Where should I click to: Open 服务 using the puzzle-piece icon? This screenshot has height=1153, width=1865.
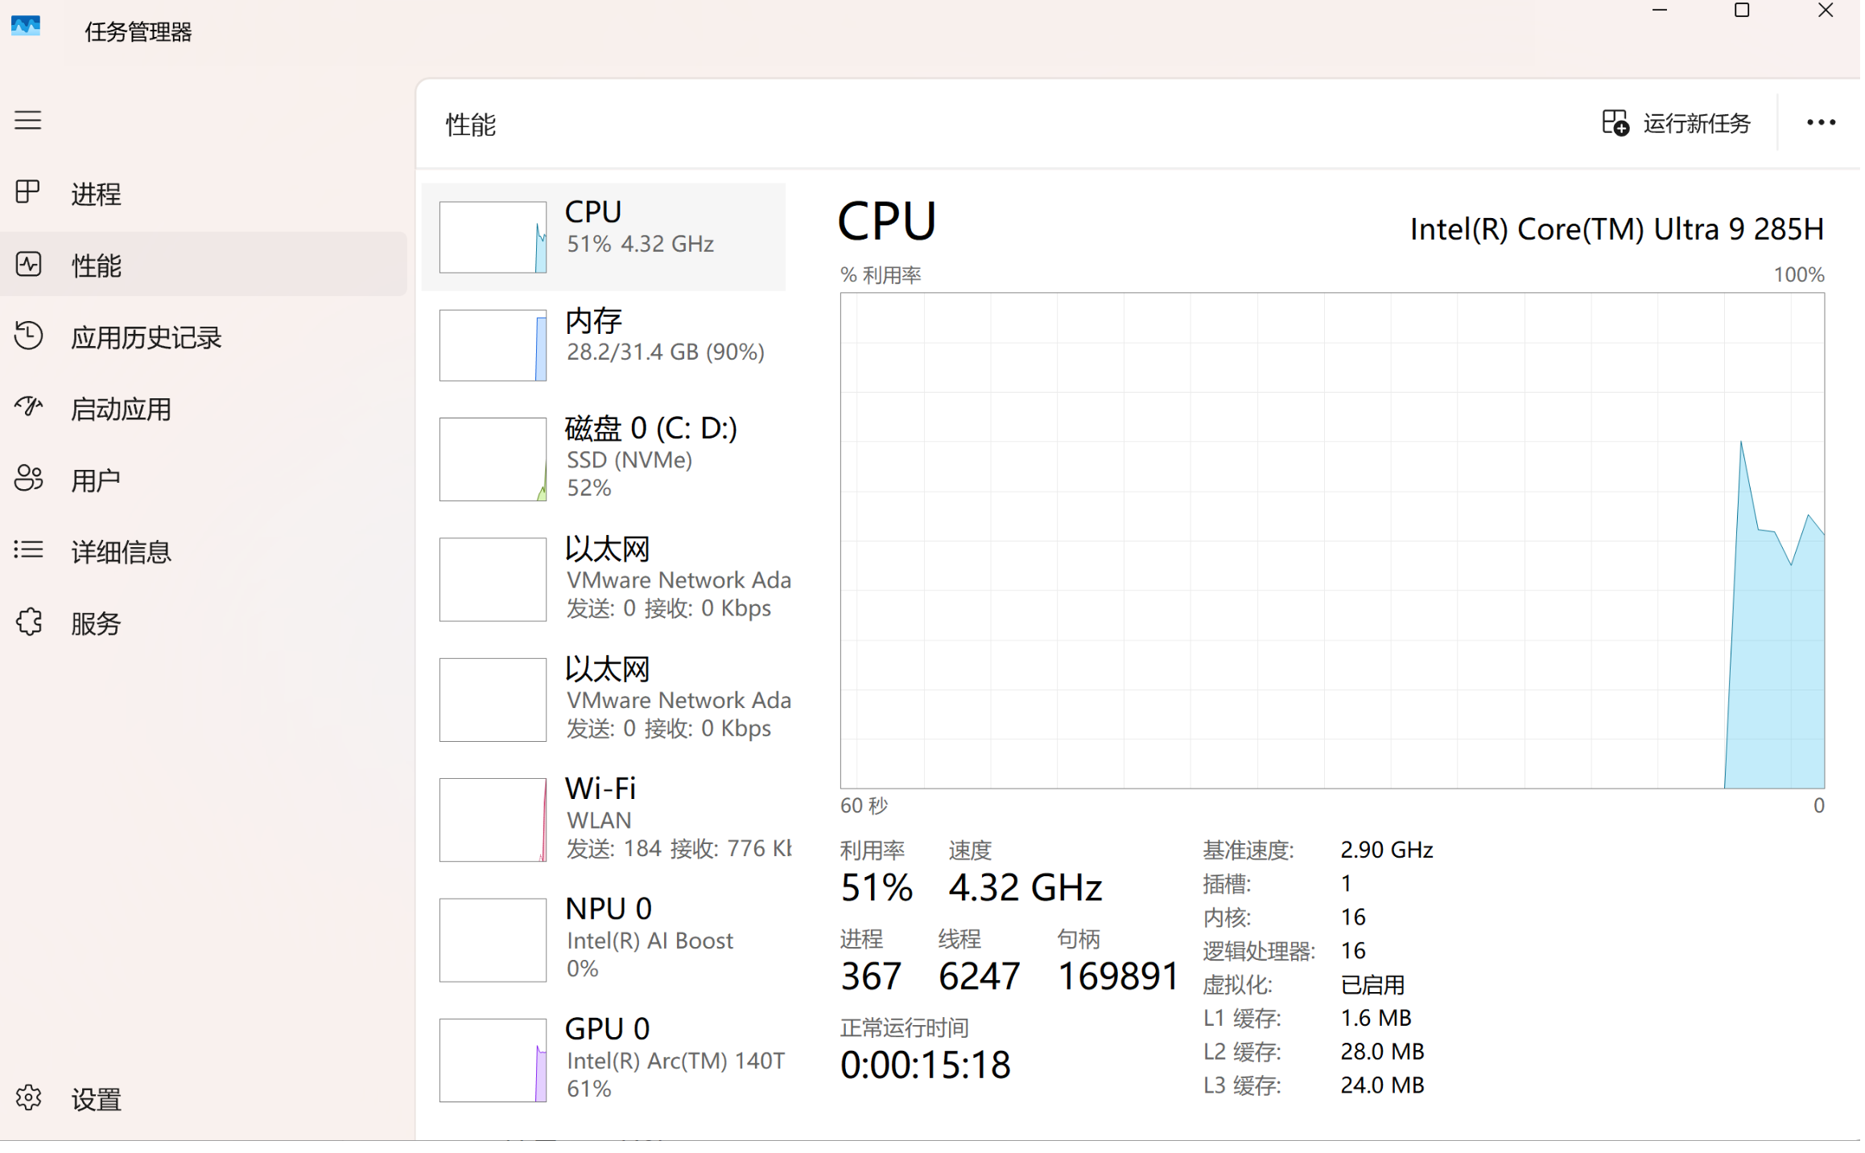tap(28, 621)
